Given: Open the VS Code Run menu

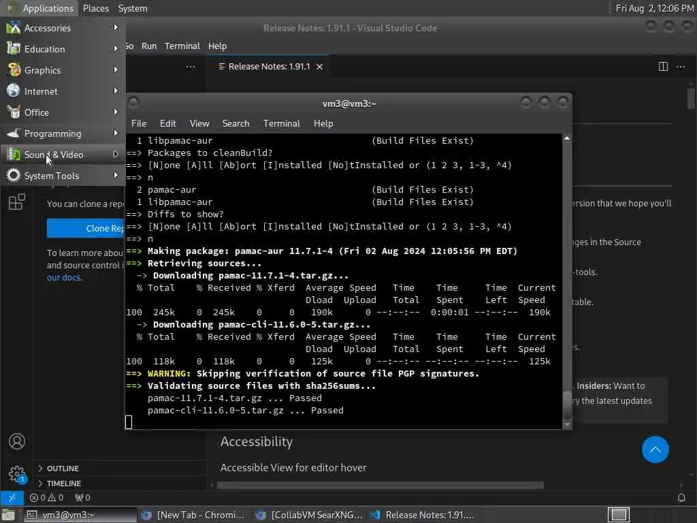Looking at the screenshot, I should click(x=149, y=46).
